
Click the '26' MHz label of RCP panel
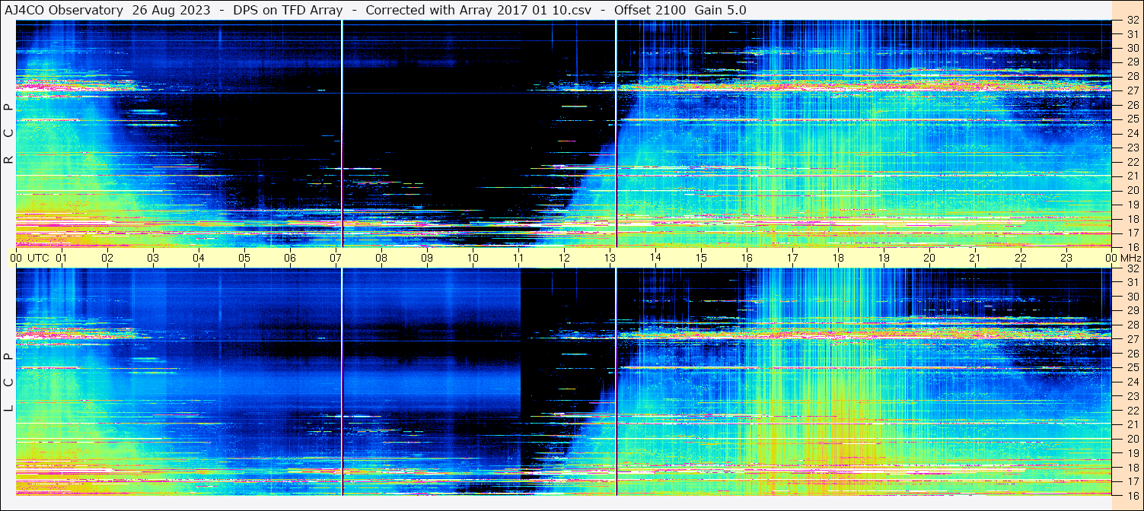point(1132,105)
